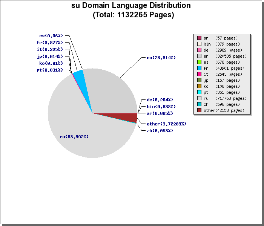Click the ar legend color swatch
Image resolution: width=264 pixels, height=226 pixels.
[199, 38]
